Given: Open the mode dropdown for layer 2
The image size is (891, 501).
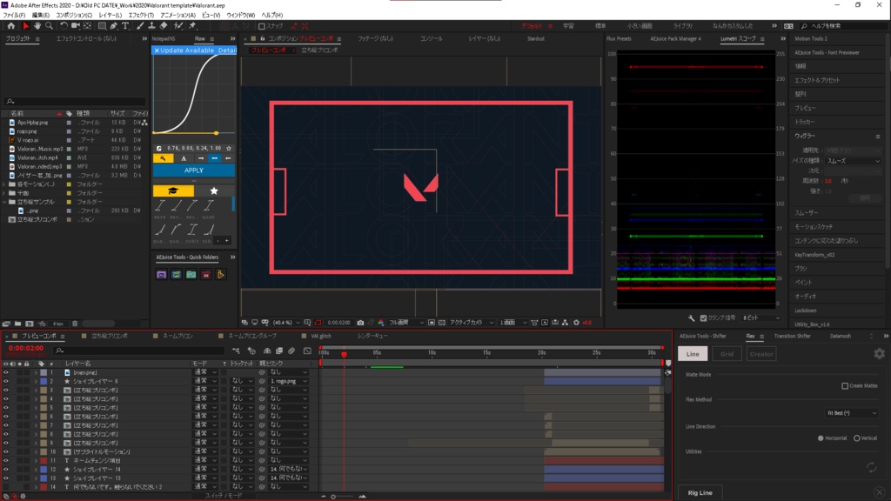Looking at the screenshot, I should tap(205, 381).
